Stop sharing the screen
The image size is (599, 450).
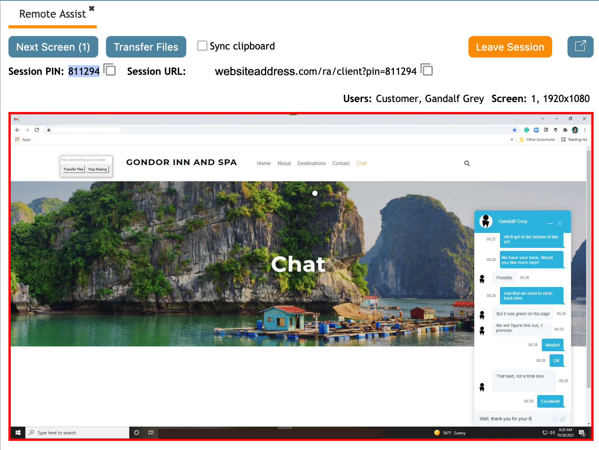[98, 169]
